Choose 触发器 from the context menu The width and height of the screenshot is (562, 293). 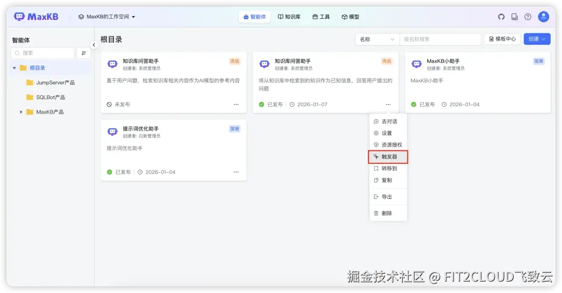388,157
